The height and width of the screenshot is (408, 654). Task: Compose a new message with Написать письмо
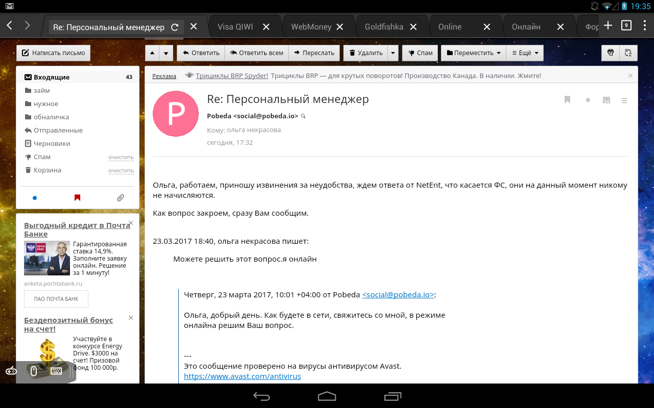[54, 53]
